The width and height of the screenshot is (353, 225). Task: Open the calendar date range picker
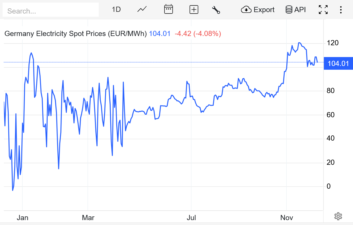coord(168,10)
